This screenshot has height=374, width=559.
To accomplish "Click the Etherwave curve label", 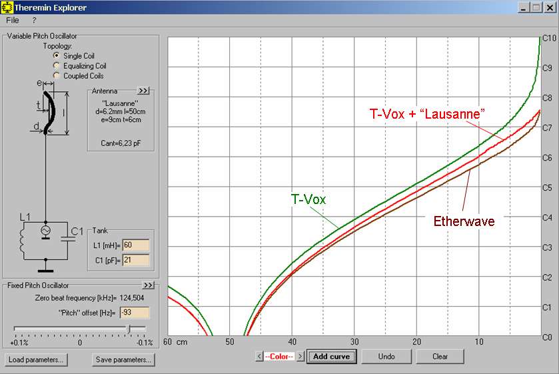I will pyautogui.click(x=464, y=221).
